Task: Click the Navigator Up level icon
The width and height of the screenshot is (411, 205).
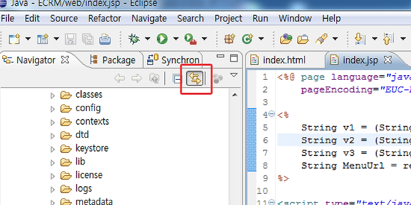Action: point(154,78)
